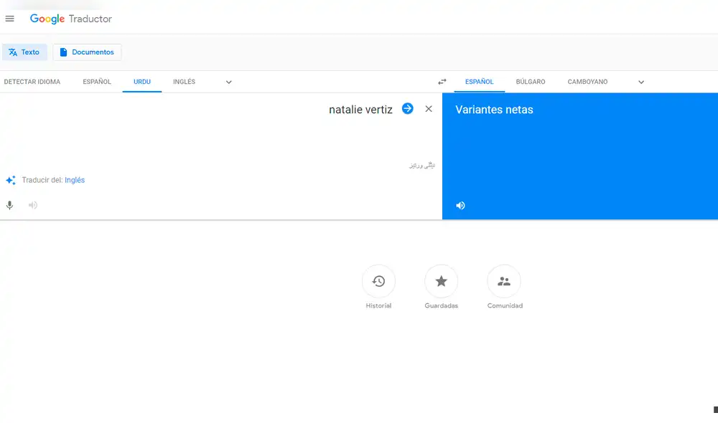Select Urdu as source language

point(142,82)
